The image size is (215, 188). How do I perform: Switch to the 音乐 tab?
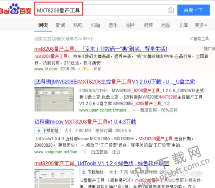pos(113,25)
